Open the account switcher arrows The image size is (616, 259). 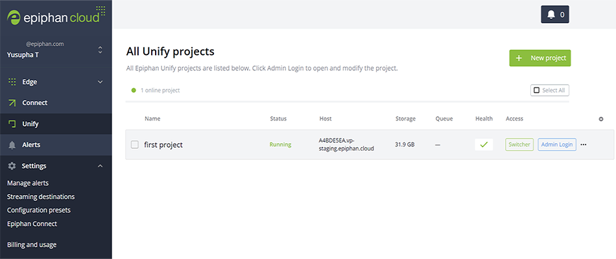point(100,50)
